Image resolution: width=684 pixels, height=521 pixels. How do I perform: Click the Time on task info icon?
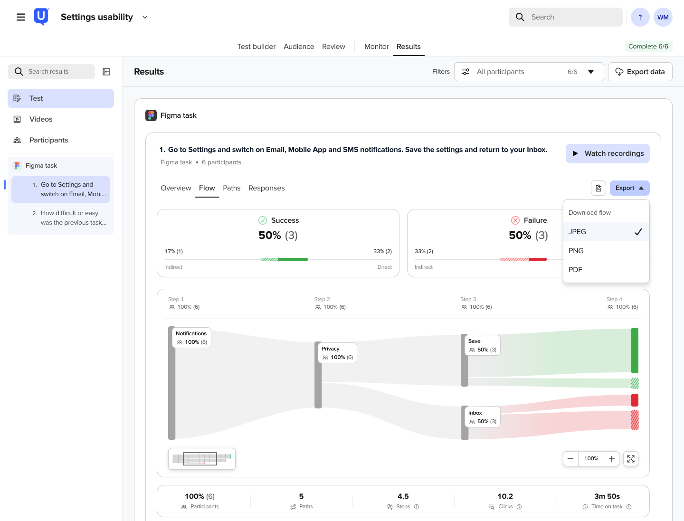(x=629, y=507)
